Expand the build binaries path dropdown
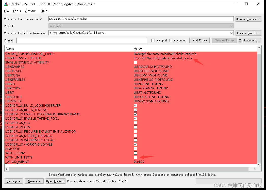The height and width of the screenshot is (190, 266). (231, 33)
